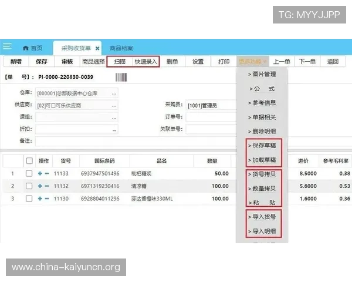Click the 快速录入 button
The width and height of the screenshot is (352, 282).
point(146,61)
